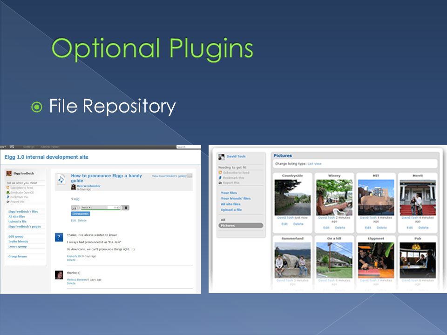The height and width of the screenshot is (335, 447).
Task: Click the Search field in Elgg topbar
Action: (189, 147)
